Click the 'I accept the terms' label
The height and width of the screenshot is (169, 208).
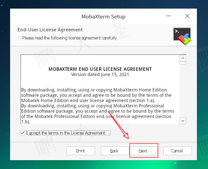68,133
